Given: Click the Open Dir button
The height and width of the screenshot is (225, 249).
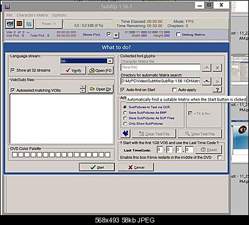Looking at the screenshot, I should click(x=100, y=89).
